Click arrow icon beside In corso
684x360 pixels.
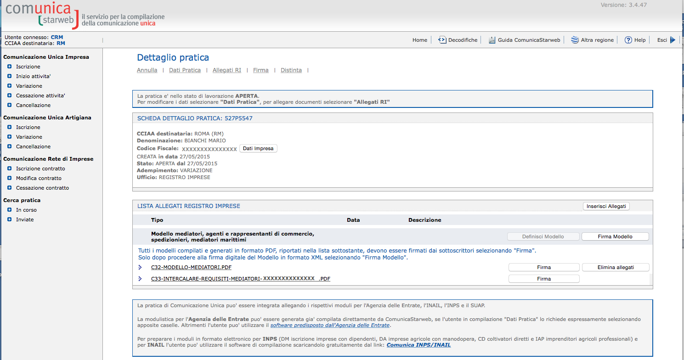pyautogui.click(x=9, y=210)
